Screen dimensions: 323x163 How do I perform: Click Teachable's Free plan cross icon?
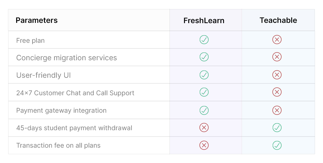click(x=277, y=40)
